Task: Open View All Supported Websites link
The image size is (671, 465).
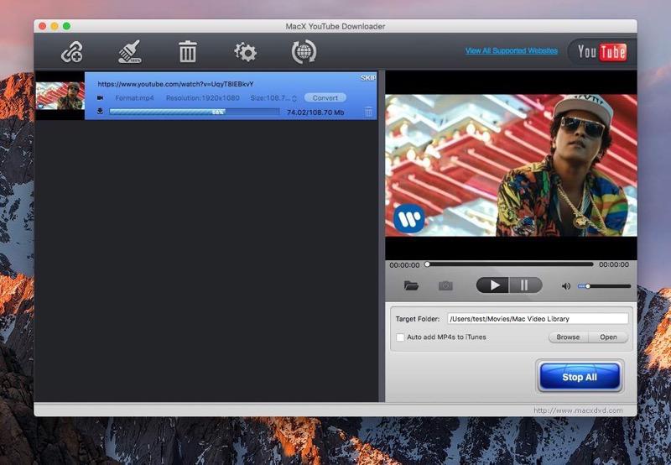Action: coord(512,50)
